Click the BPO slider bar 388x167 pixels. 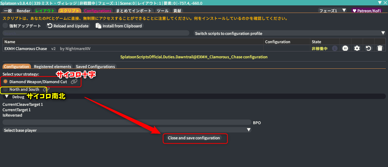tap(126, 122)
